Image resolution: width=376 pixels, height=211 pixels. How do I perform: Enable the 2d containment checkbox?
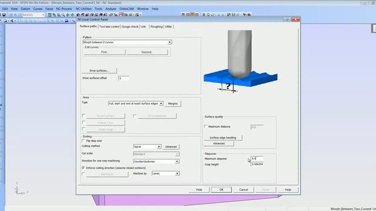click(135, 116)
